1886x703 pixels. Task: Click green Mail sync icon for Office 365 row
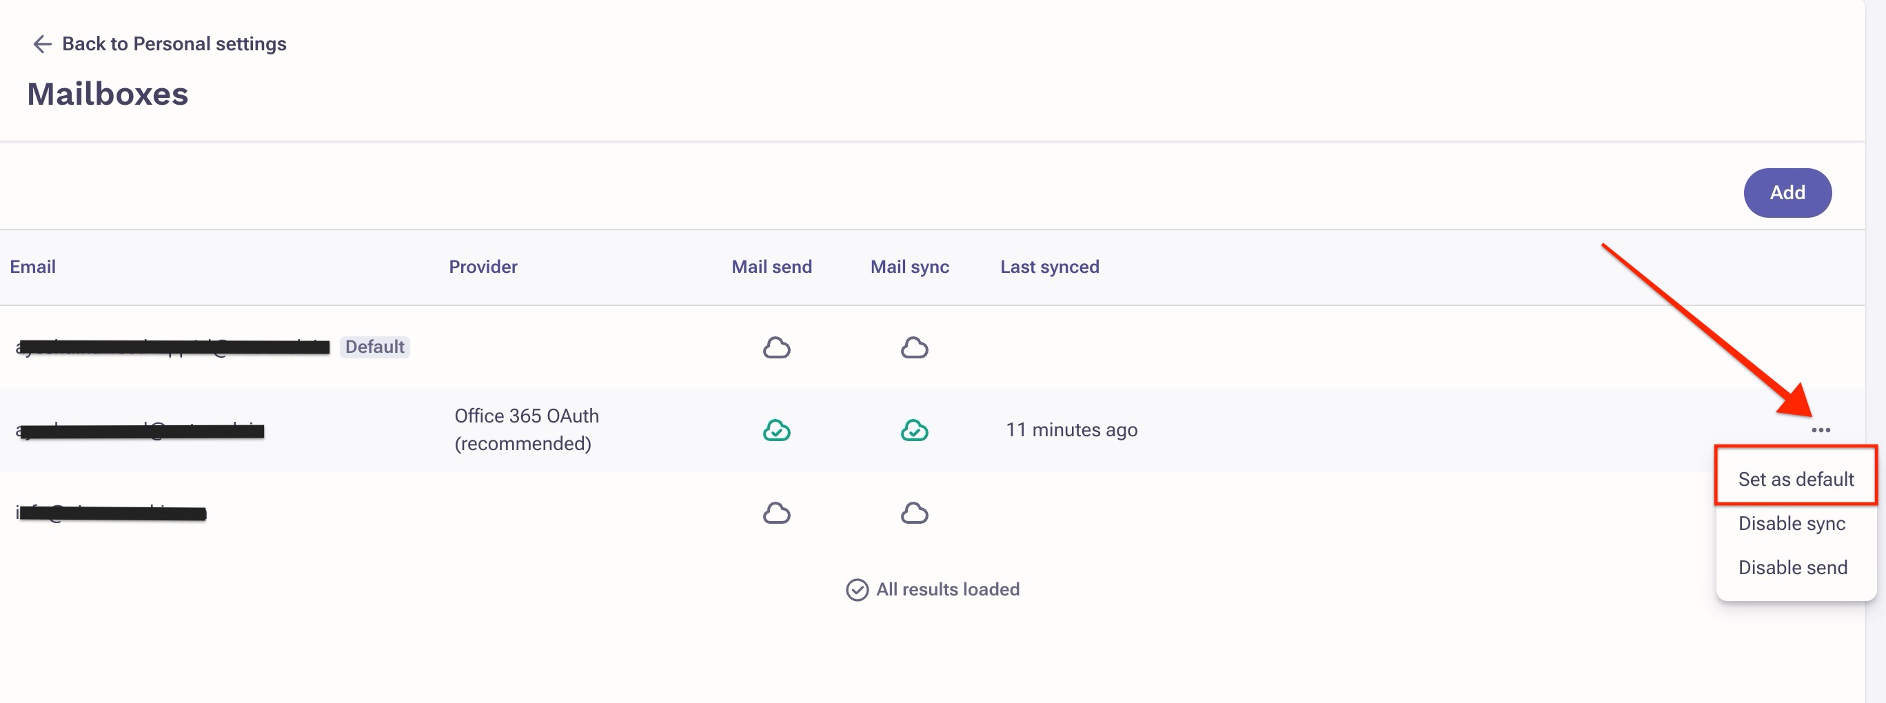(914, 430)
